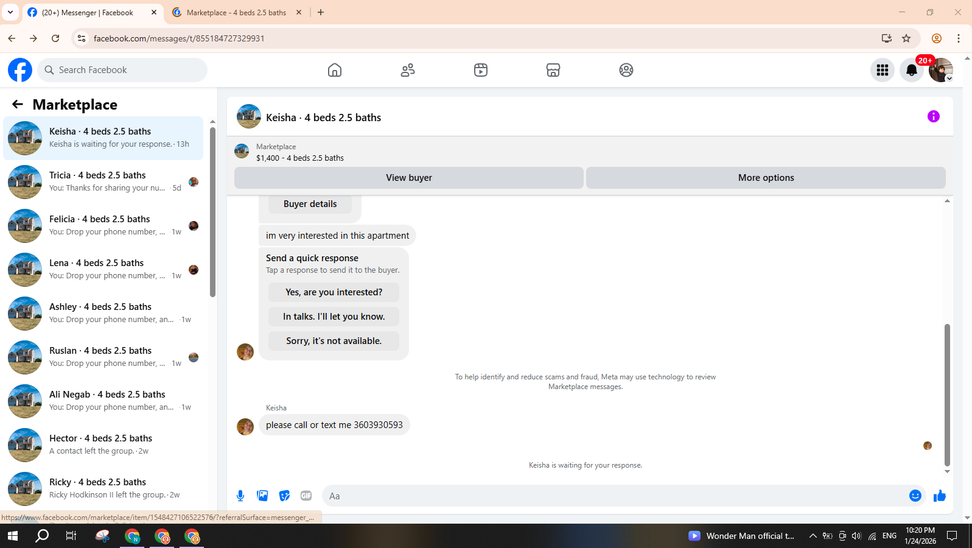Click the conversation list scrollbar
The width and height of the screenshot is (972, 548).
pyautogui.click(x=212, y=212)
